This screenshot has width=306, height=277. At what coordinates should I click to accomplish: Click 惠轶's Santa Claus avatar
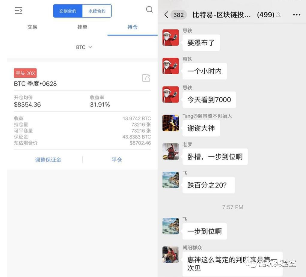point(170,38)
